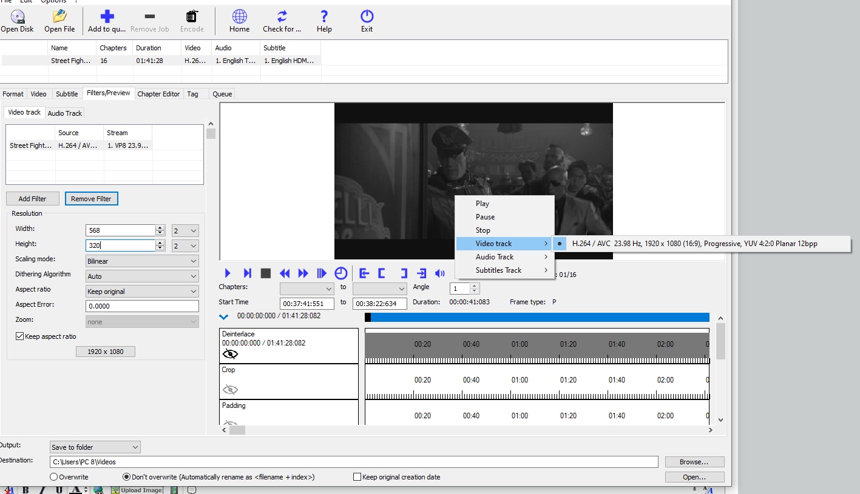The height and width of the screenshot is (494, 860).
Task: Click the fast forward double-arrow icon
Action: (303, 273)
